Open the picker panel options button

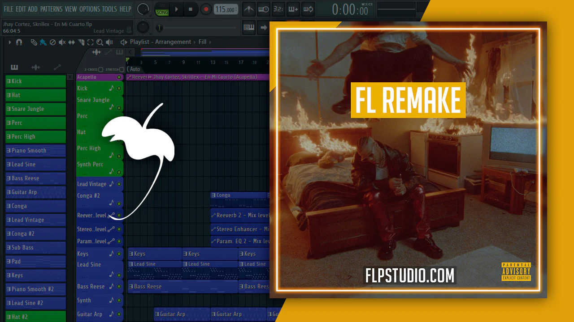70,77
